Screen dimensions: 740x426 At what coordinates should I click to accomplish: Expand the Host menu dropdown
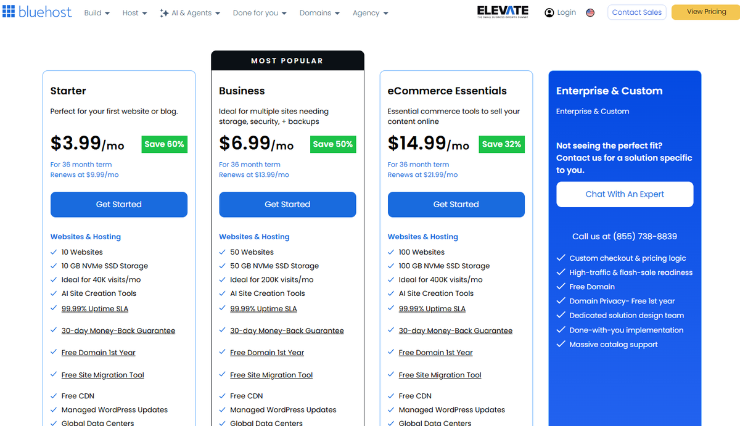pyautogui.click(x=134, y=13)
